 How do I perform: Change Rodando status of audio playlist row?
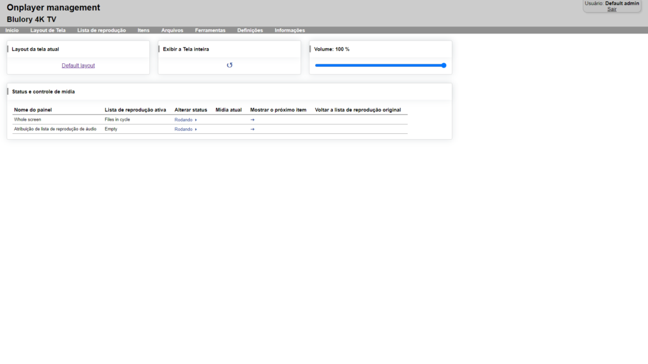coord(185,129)
